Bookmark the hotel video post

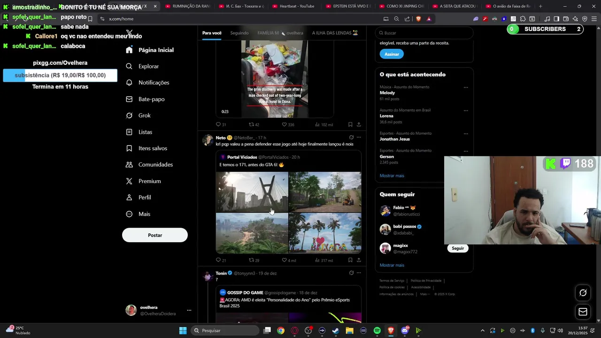[350, 124]
